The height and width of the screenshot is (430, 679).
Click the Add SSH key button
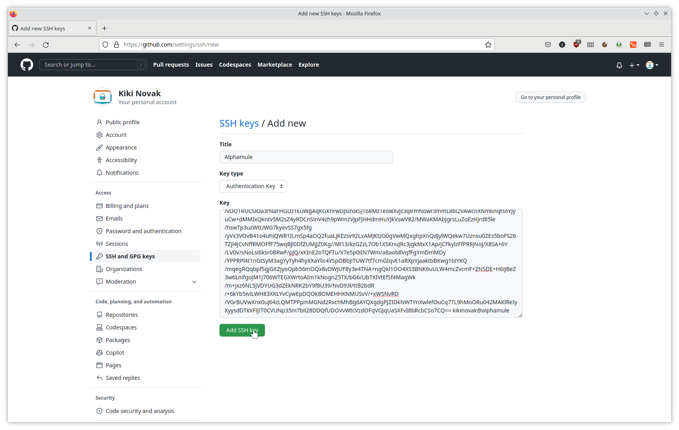(242, 330)
